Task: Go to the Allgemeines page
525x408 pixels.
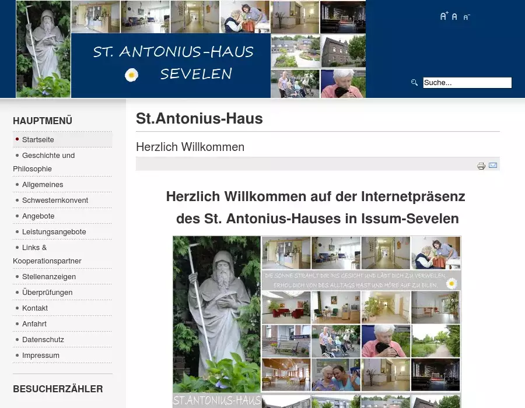Action: [x=43, y=185]
